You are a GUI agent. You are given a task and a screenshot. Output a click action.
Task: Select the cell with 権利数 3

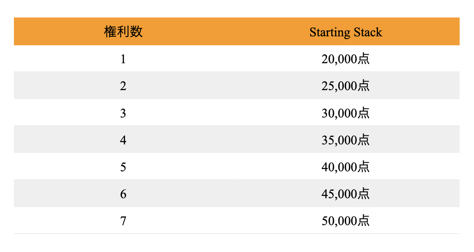pyautogui.click(x=123, y=113)
